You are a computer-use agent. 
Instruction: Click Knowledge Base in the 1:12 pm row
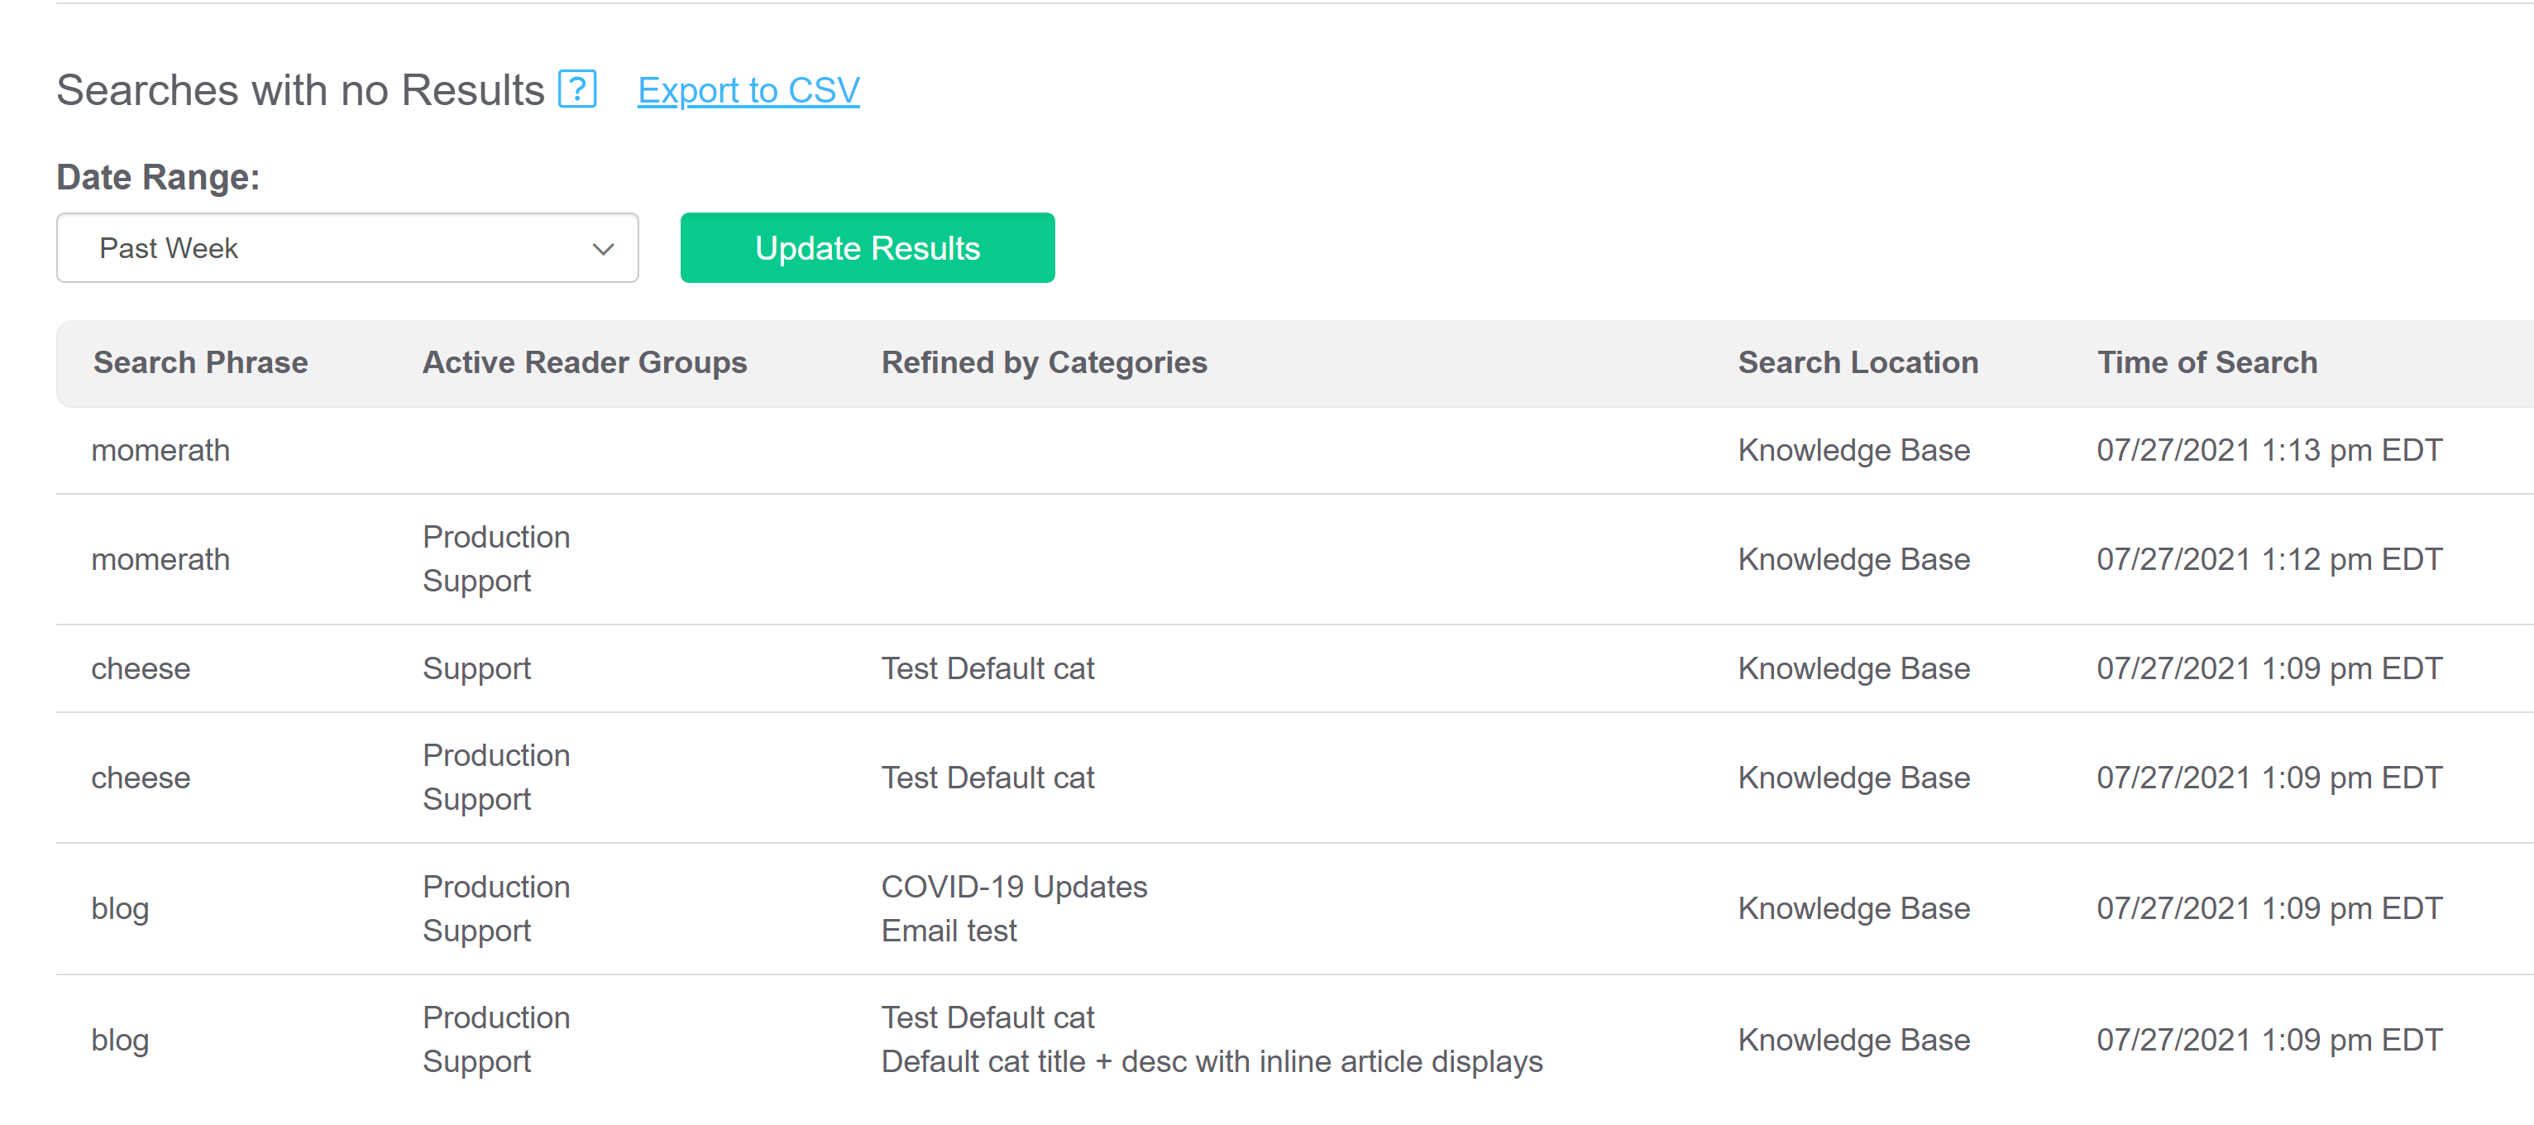click(x=1853, y=559)
